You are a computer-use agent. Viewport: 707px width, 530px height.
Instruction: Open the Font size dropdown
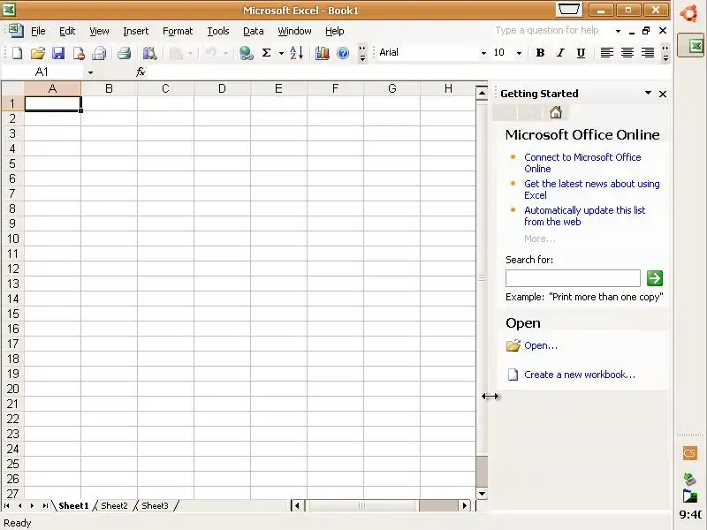pyautogui.click(x=519, y=53)
